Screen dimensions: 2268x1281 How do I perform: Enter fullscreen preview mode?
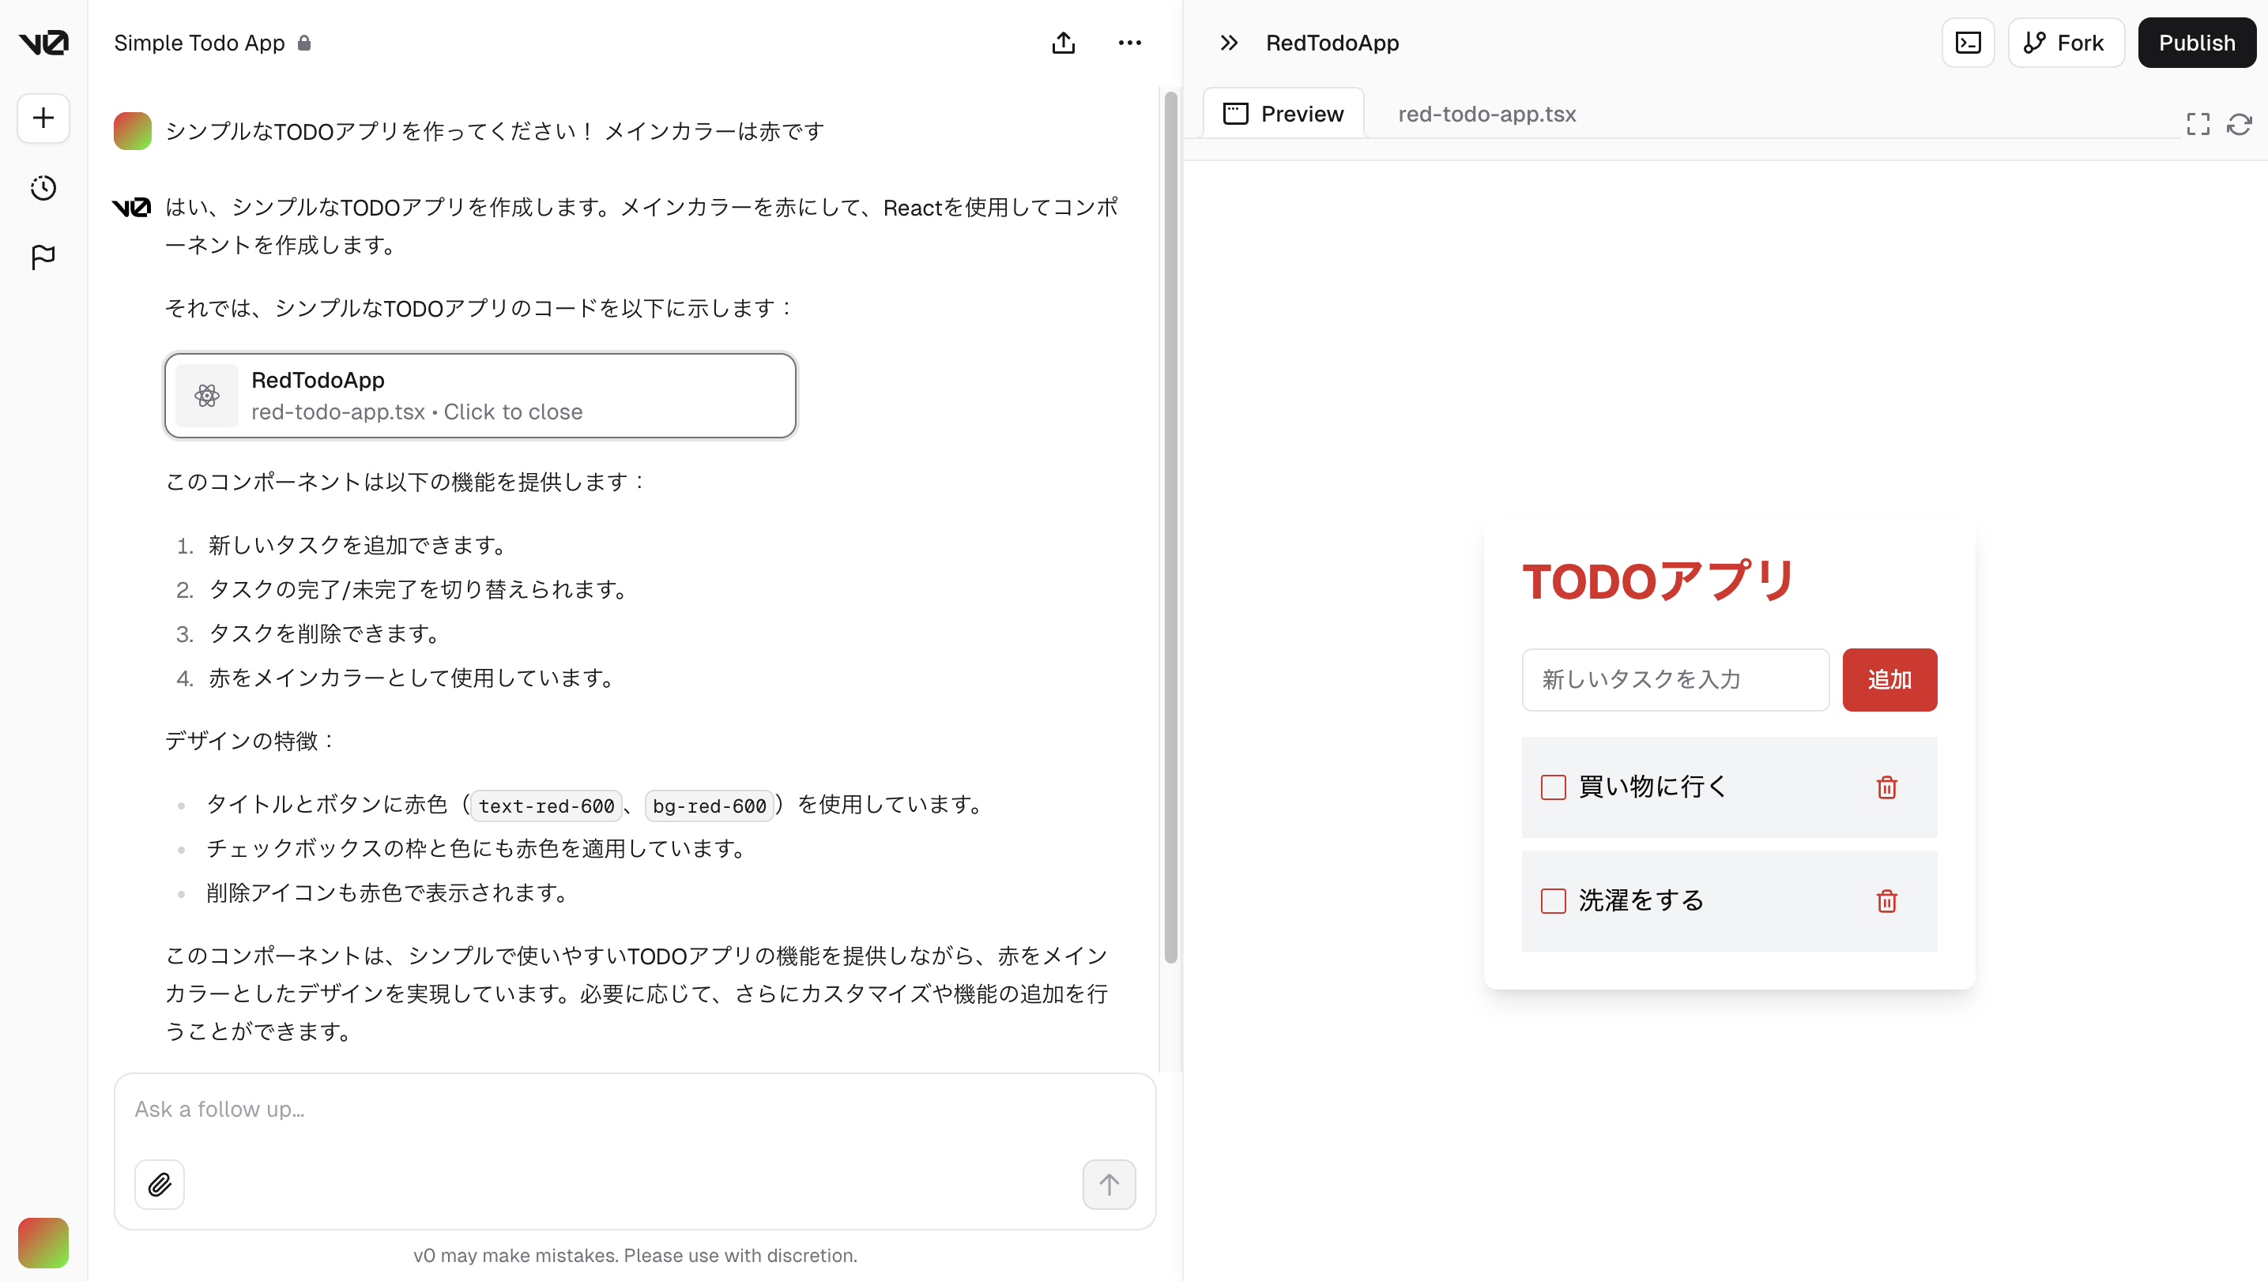coord(2198,124)
